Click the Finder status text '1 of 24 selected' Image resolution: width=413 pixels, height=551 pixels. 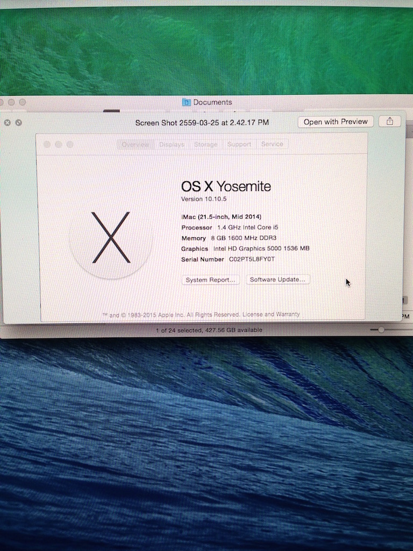179,330
